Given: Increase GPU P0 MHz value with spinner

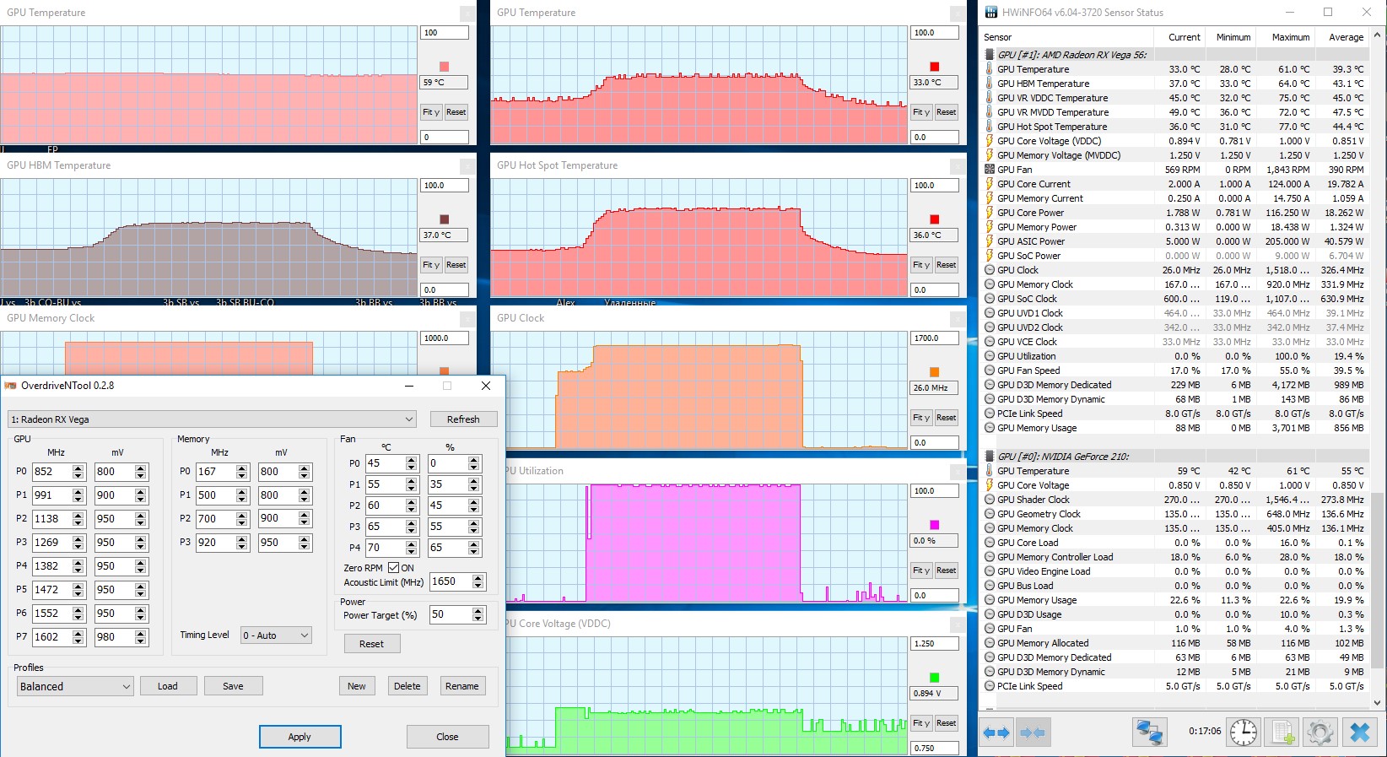Looking at the screenshot, I should pos(78,468).
